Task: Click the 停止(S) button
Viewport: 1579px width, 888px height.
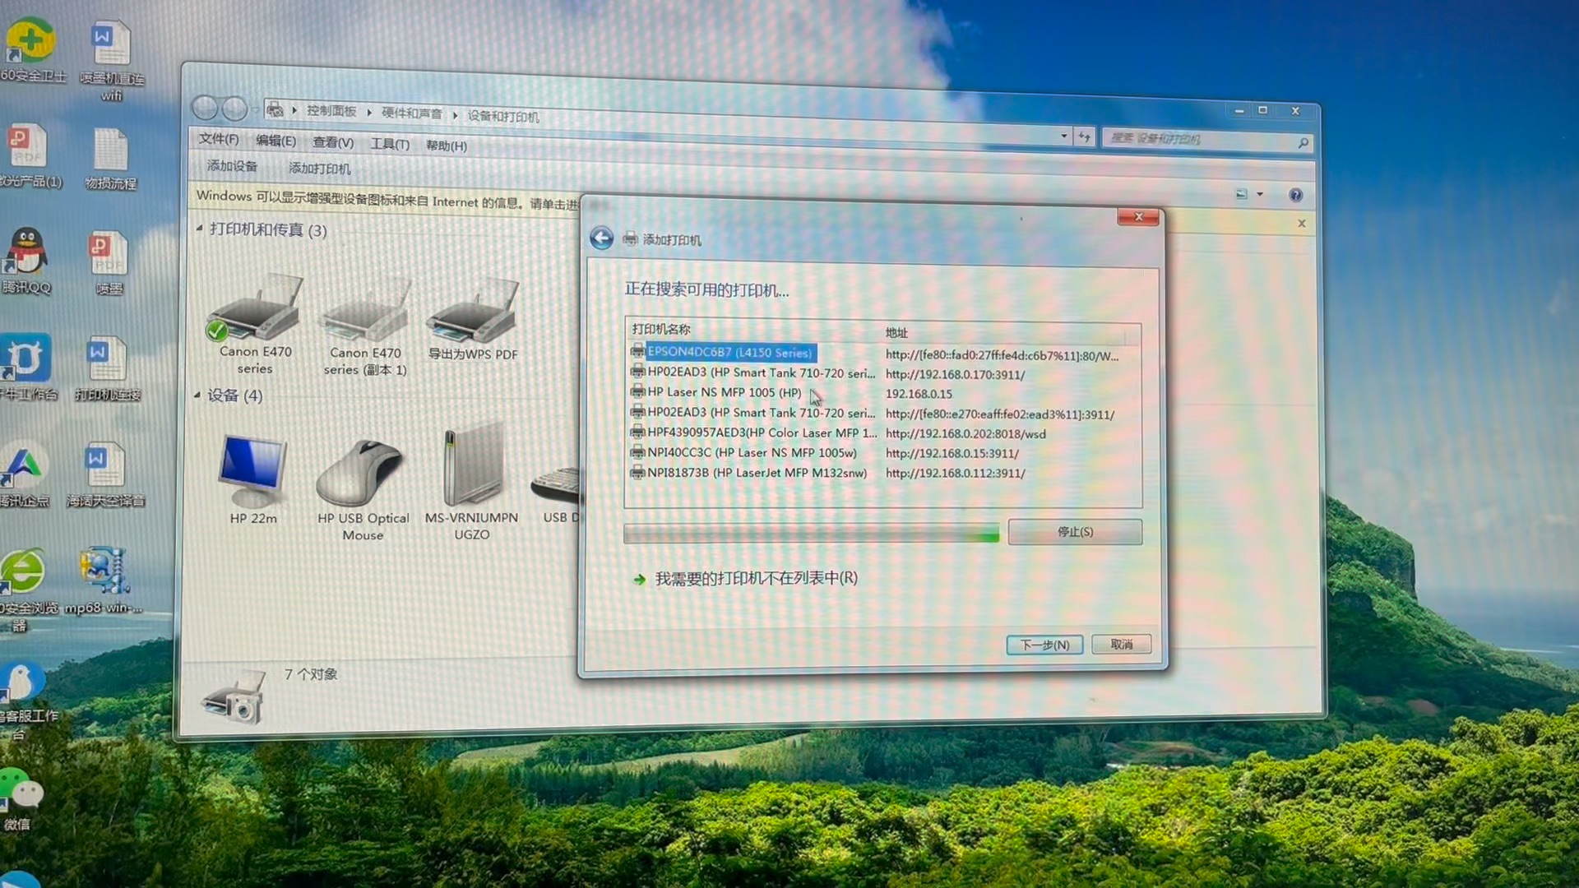Action: coord(1075,532)
